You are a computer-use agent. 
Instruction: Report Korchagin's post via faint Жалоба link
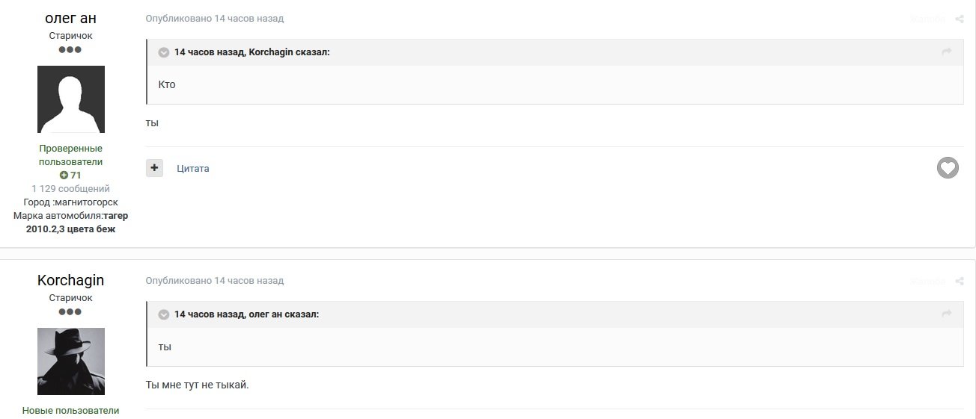pos(928,282)
